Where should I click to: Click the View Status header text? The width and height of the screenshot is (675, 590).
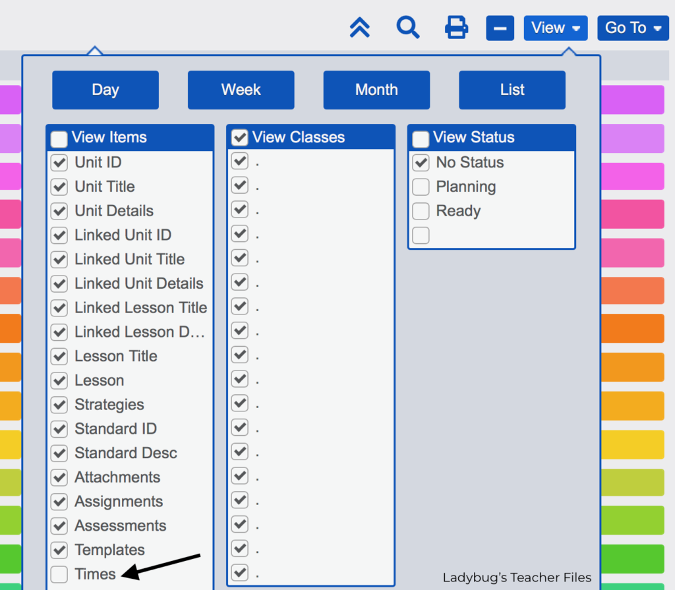click(x=473, y=137)
